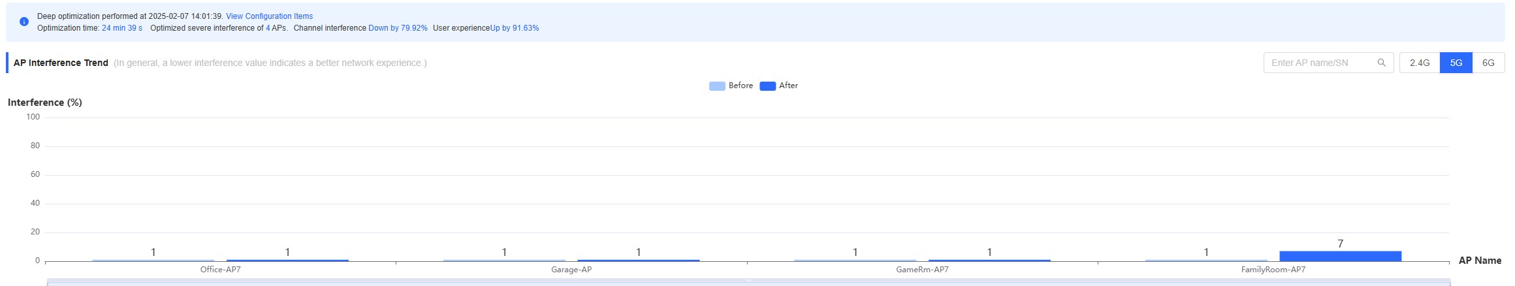Switch to the 6G band tab
The image size is (1515, 286).
click(1488, 63)
